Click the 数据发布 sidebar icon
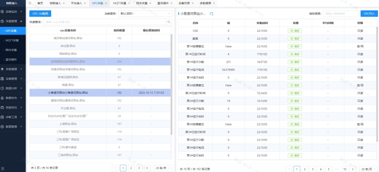 (2, 98)
